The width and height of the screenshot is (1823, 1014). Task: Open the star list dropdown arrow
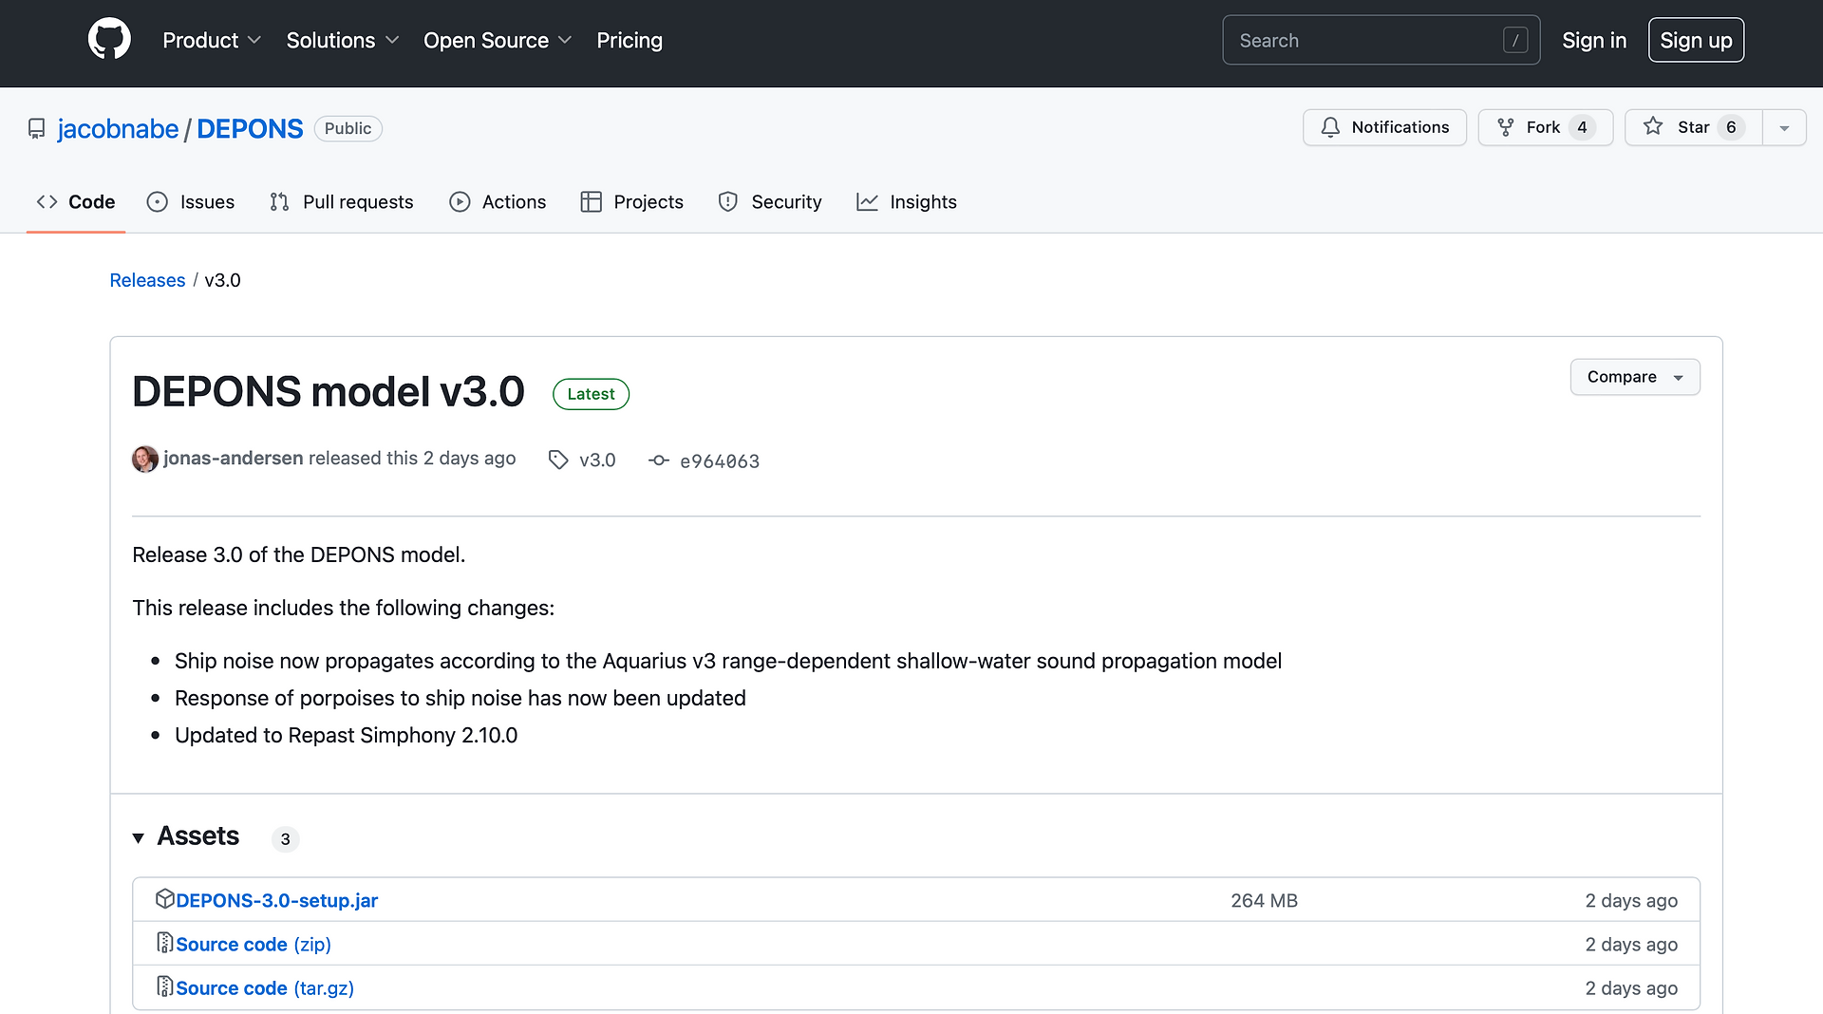coord(1784,127)
